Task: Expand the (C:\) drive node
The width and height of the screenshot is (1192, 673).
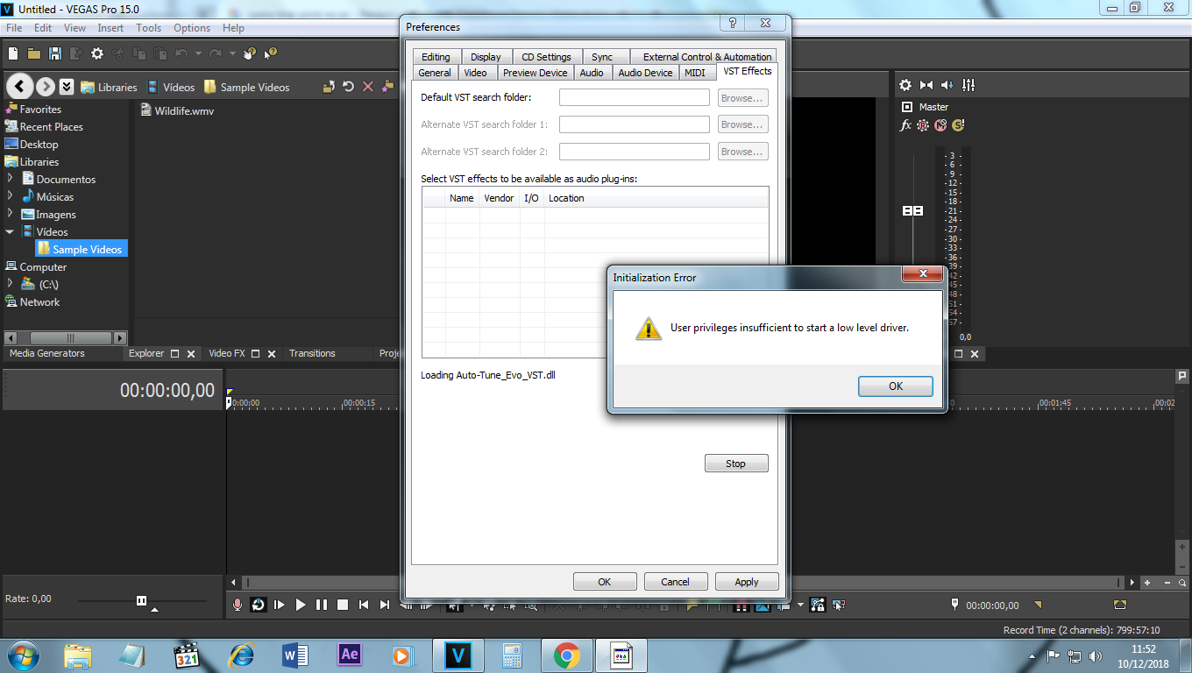Action: pyautogui.click(x=11, y=283)
